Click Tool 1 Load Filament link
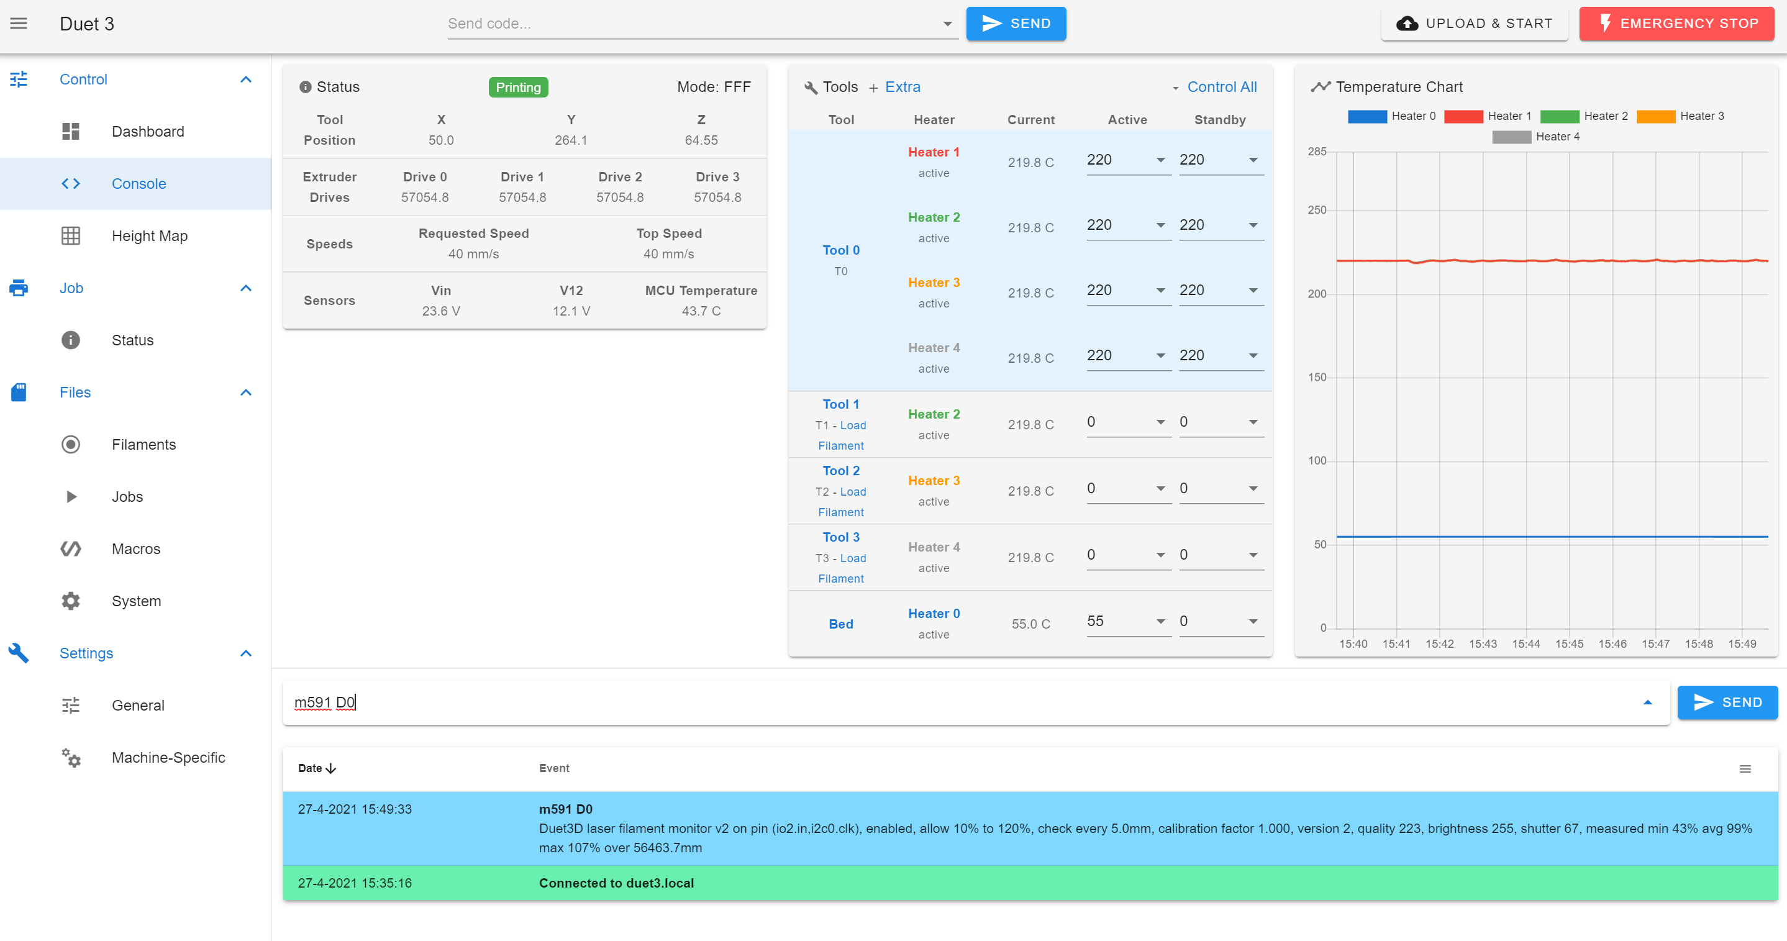Image resolution: width=1787 pixels, height=941 pixels. [842, 435]
